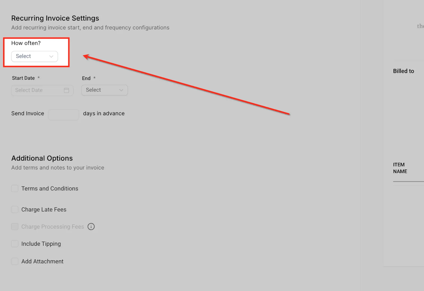The image size is (424, 291).
Task: Toggle the Include Tipping checkbox
Action: (x=15, y=244)
